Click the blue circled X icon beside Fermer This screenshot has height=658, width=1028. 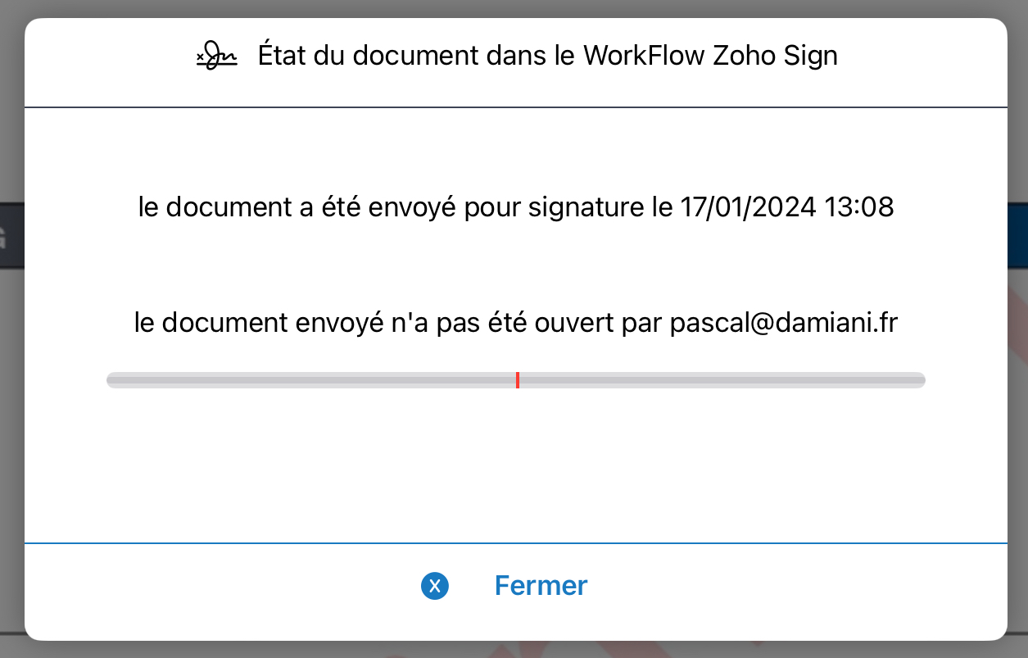tap(435, 586)
